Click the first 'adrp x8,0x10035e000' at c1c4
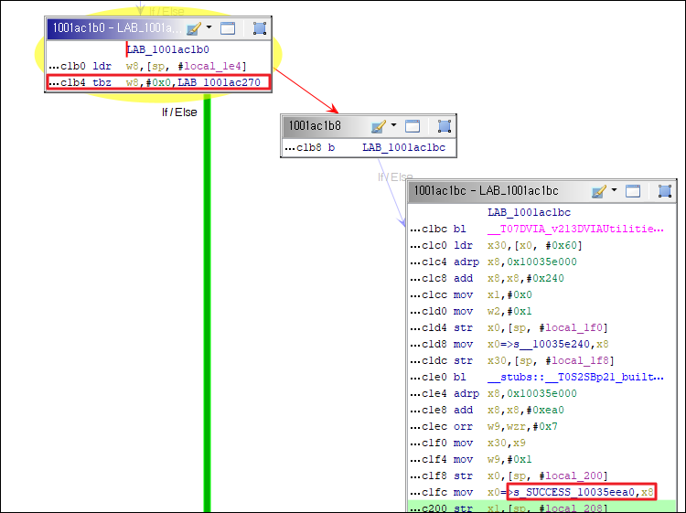The image size is (686, 513). click(493, 262)
